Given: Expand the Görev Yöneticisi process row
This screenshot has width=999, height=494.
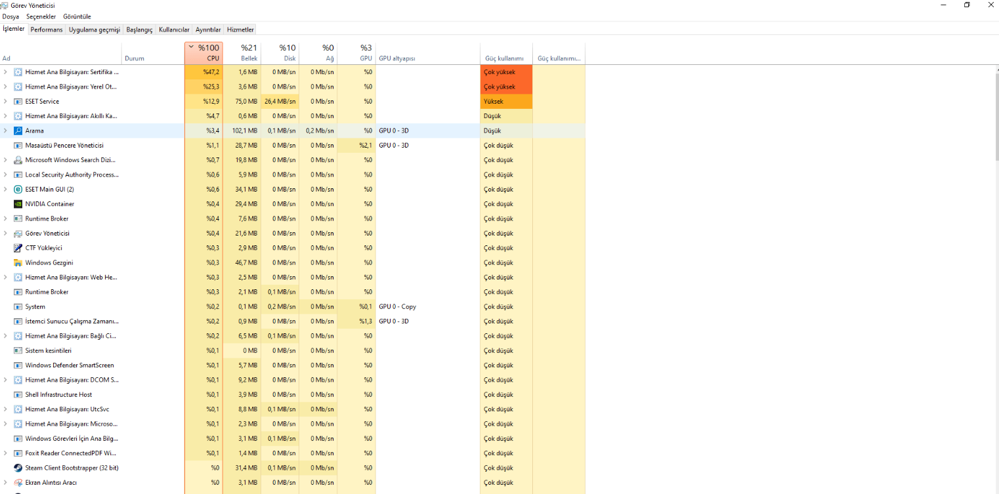Looking at the screenshot, I should 5,234.
